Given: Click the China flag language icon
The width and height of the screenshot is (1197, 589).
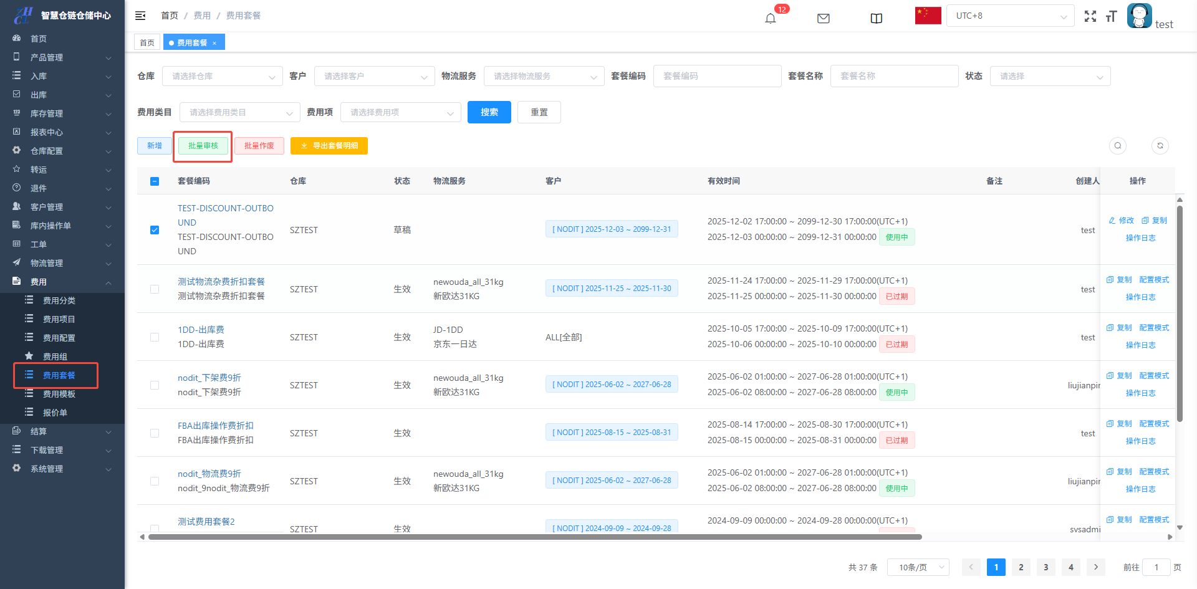Looking at the screenshot, I should click(x=928, y=16).
